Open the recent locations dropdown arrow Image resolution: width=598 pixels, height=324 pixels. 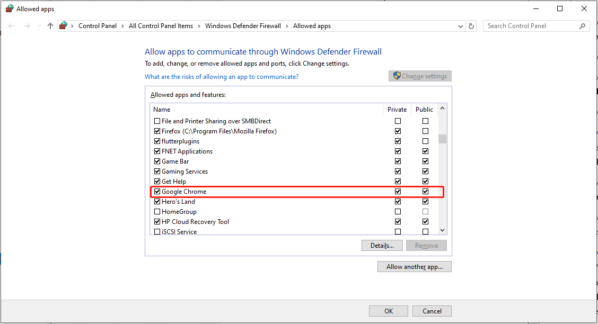coord(39,26)
